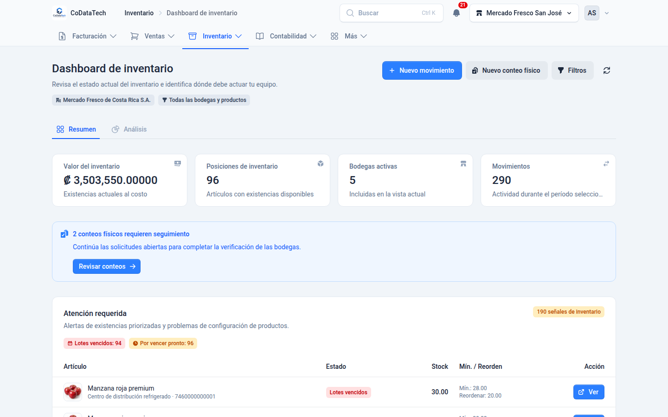Click the arrow icon in Revisar conteos

(x=133, y=266)
